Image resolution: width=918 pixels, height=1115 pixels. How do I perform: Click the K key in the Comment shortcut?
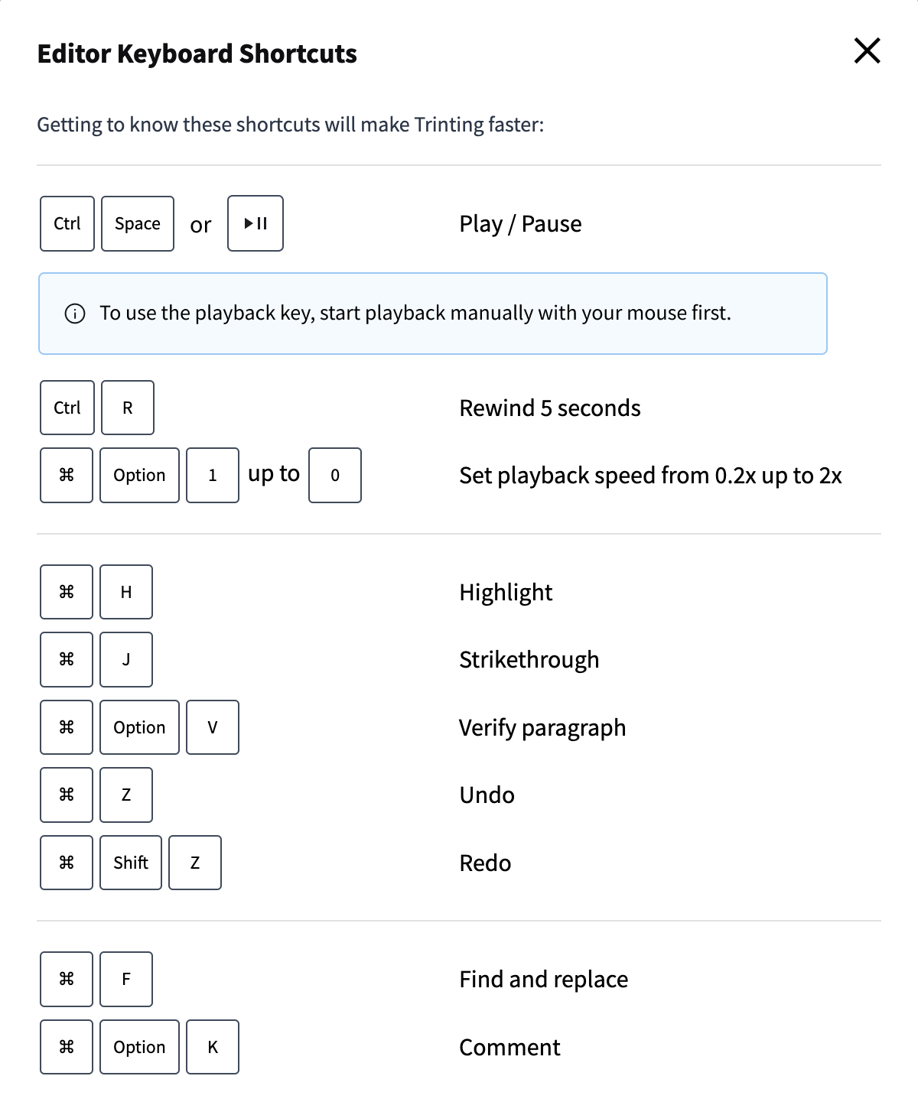(213, 1047)
